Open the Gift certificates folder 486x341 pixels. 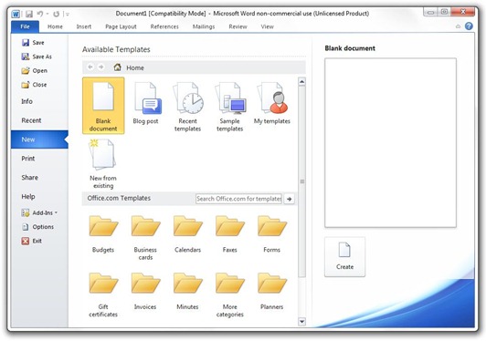tap(103, 294)
